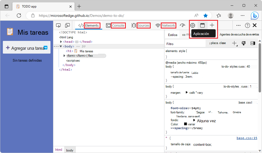
Task: Open the Favorites list
Action: pos(219,16)
